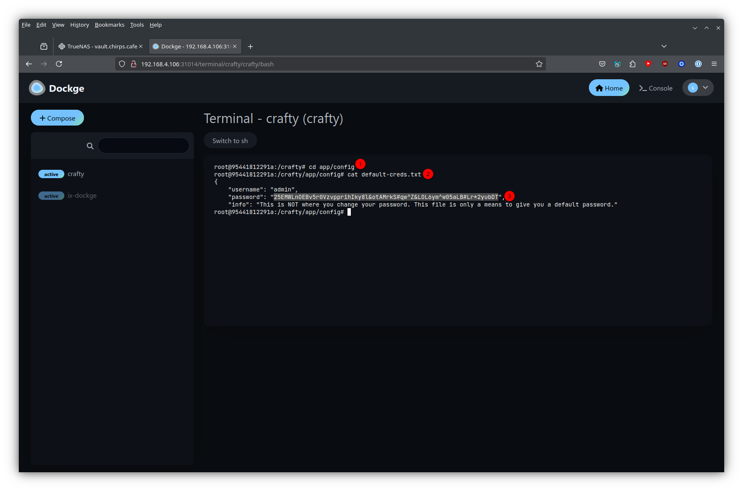Open the Console link
This screenshot has height=491, width=743.
(656, 88)
